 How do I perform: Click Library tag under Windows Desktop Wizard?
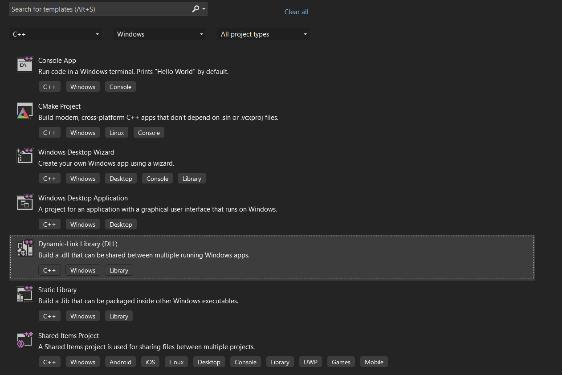tap(192, 179)
